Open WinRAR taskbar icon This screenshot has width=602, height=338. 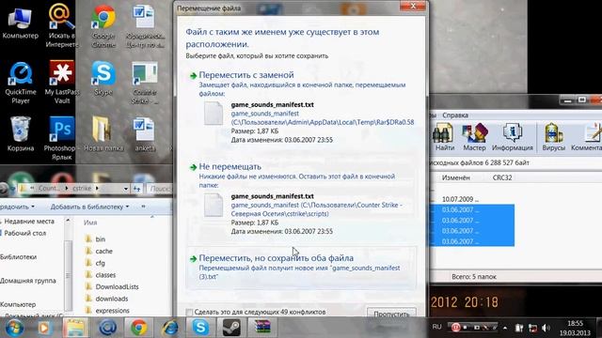(262, 327)
